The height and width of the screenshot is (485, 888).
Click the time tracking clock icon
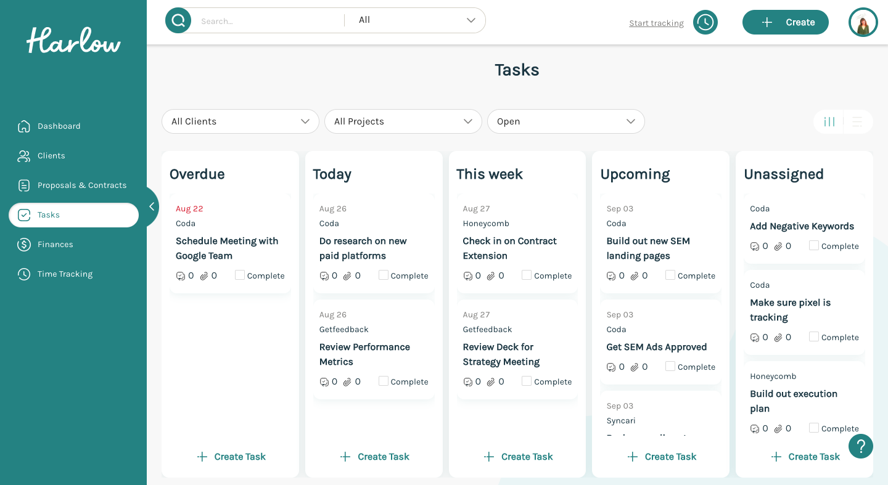pos(705,22)
